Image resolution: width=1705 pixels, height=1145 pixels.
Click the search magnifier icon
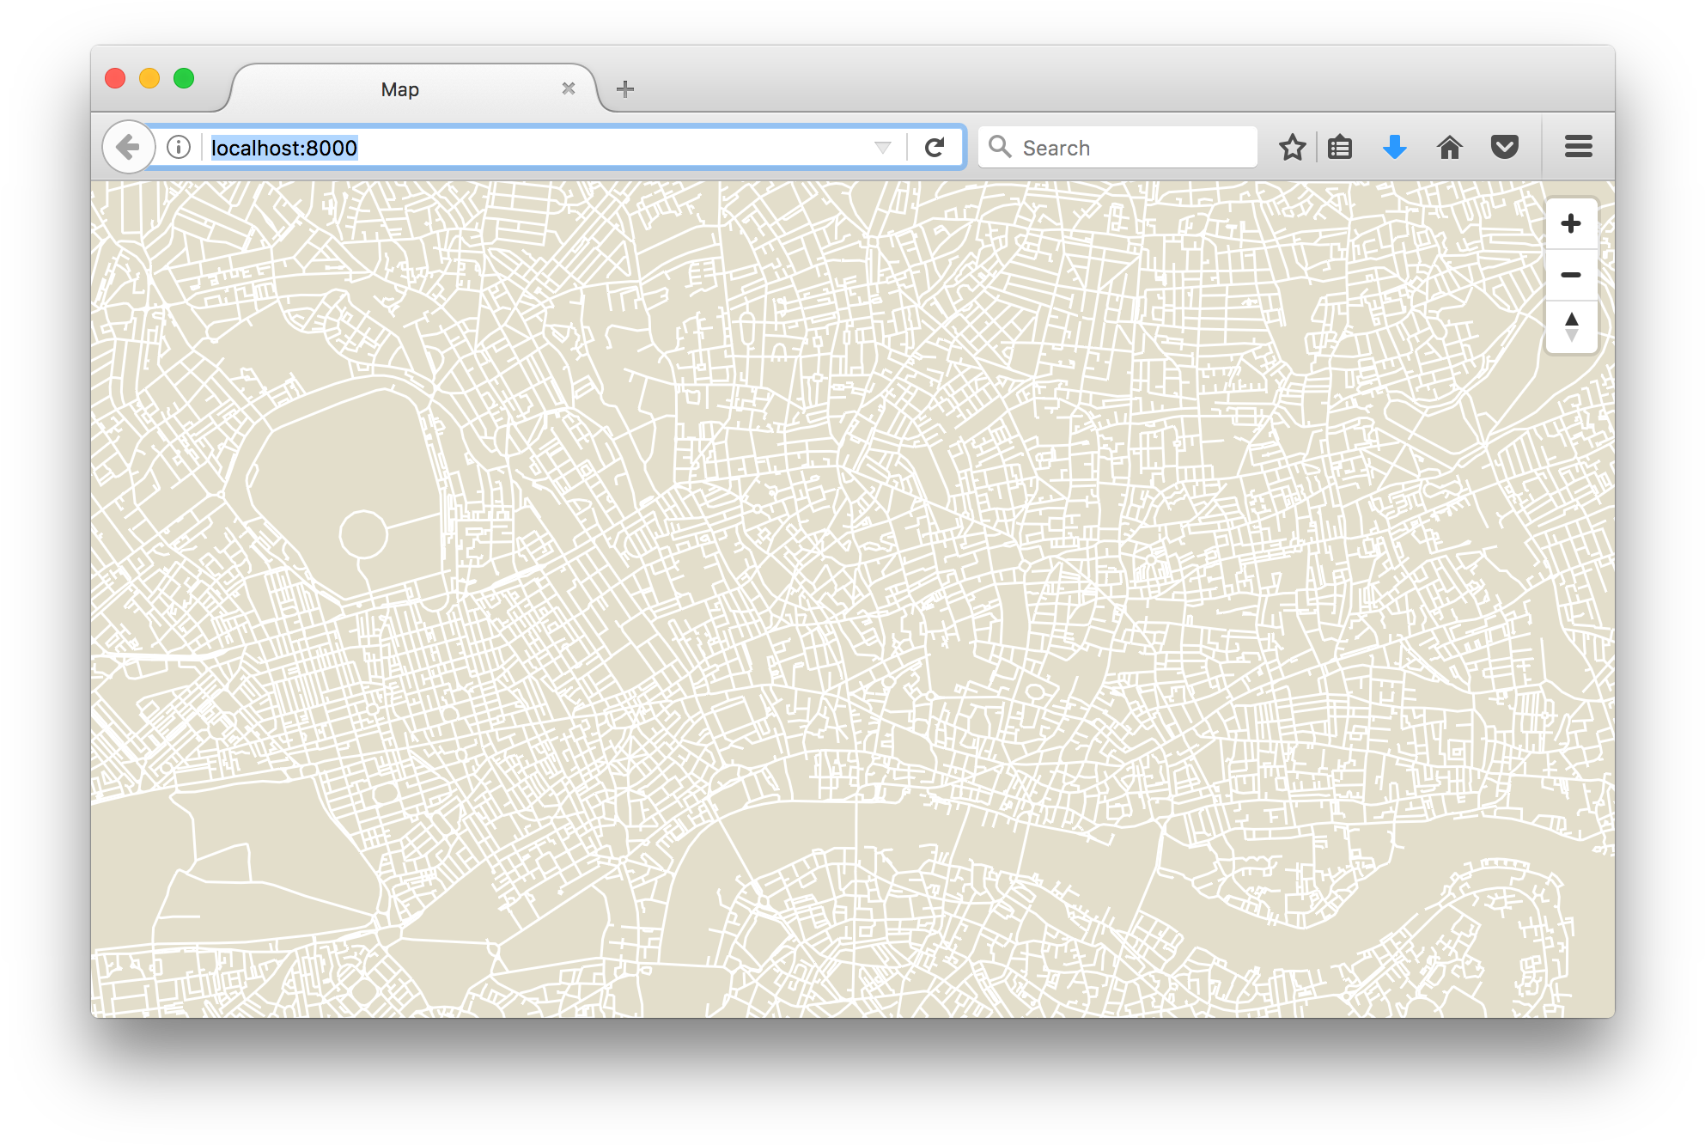tap(999, 147)
